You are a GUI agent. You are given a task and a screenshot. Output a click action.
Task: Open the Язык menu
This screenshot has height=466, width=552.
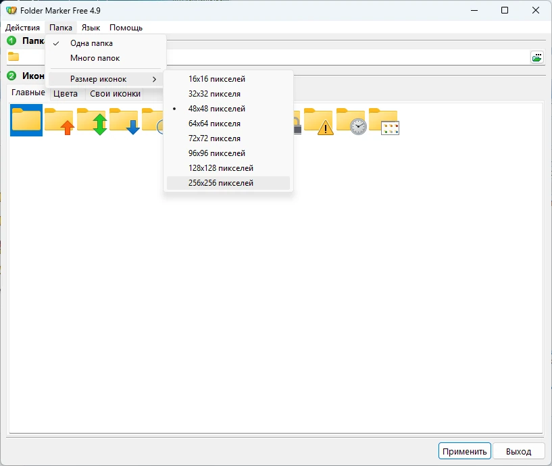tap(91, 28)
